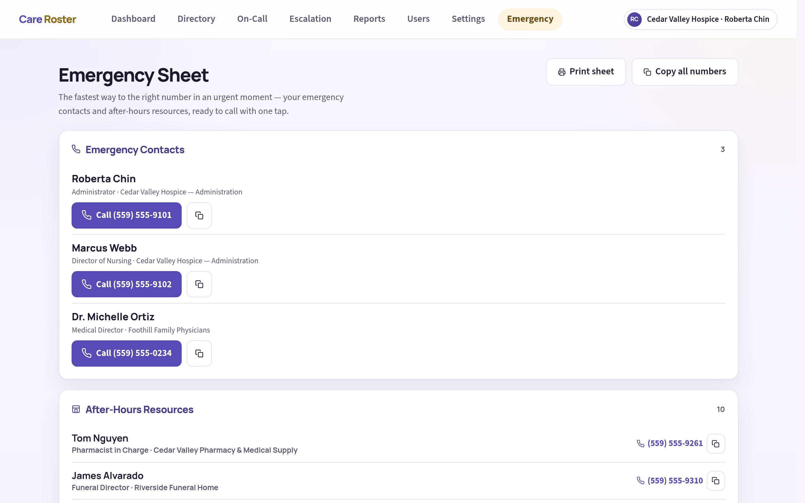This screenshot has width=805, height=503.
Task: Click the Care Roster logo
Action: 48,19
